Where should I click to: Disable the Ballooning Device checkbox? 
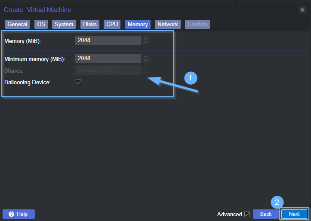78,82
